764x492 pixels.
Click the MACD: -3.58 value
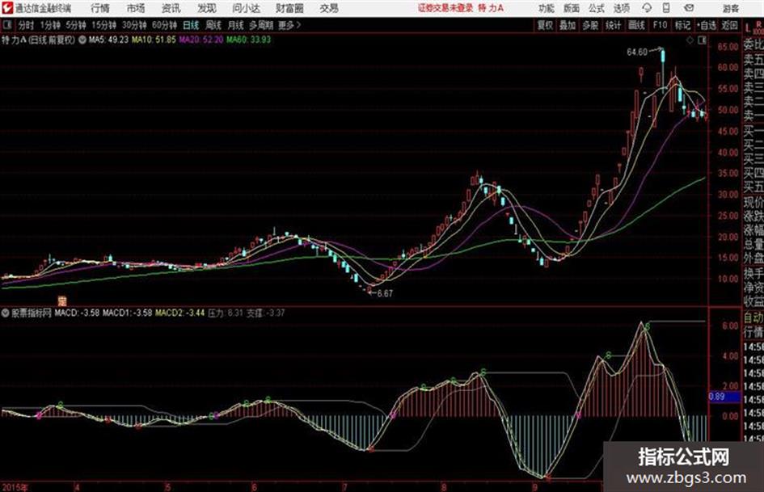click(77, 313)
